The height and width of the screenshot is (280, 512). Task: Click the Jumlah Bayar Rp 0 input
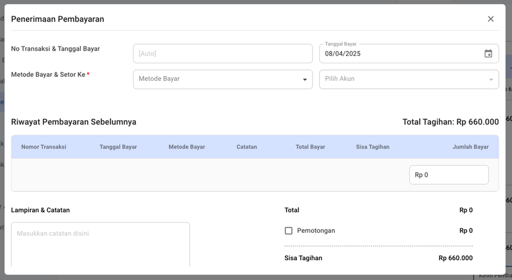tap(449, 175)
